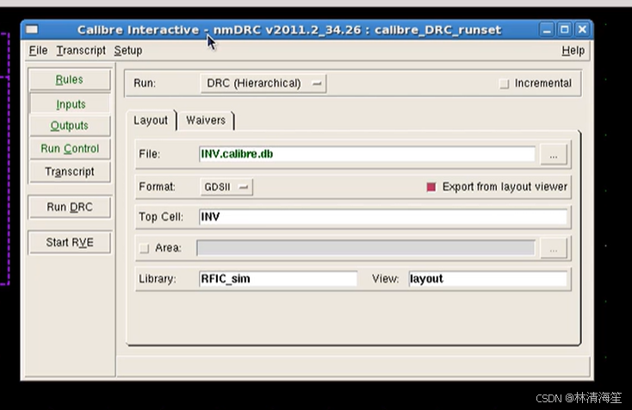Switch to the Layout tab
632x410 pixels.
coord(151,120)
